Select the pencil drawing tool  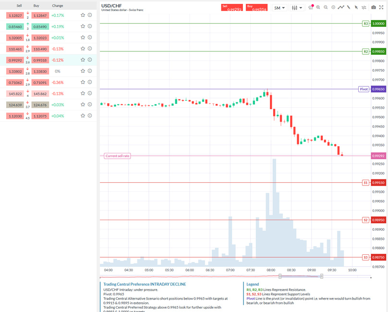[349, 7]
